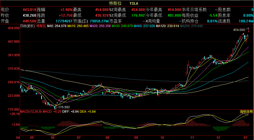Click the MA120: 230.614 legend entry

point(167,26)
